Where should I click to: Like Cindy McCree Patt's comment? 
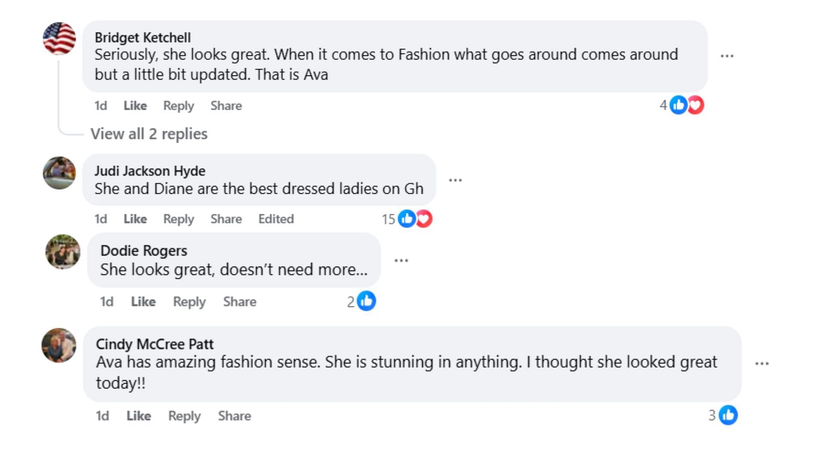(138, 415)
